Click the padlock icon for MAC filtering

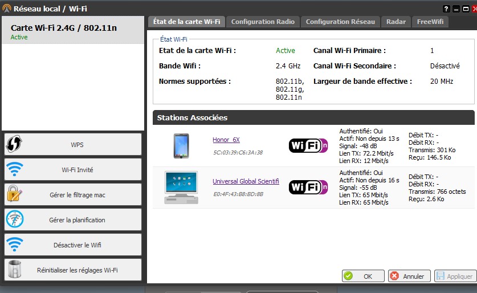(14, 194)
